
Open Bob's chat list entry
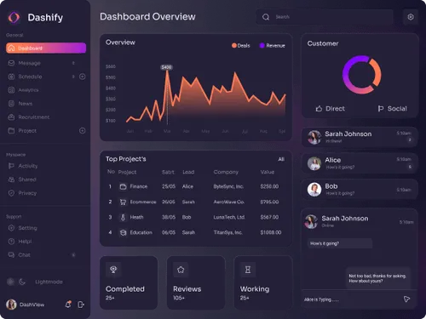360,190
